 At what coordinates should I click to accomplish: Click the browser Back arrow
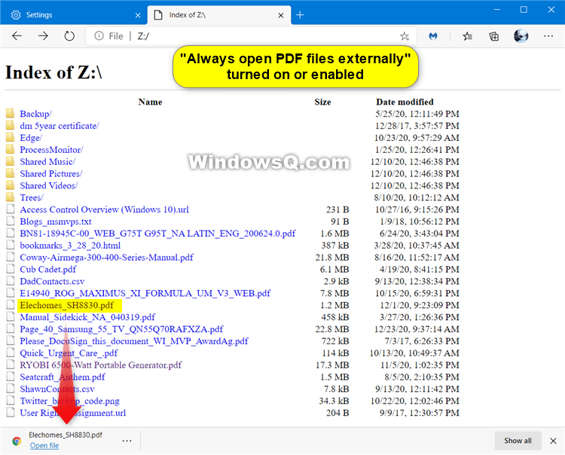(17, 35)
